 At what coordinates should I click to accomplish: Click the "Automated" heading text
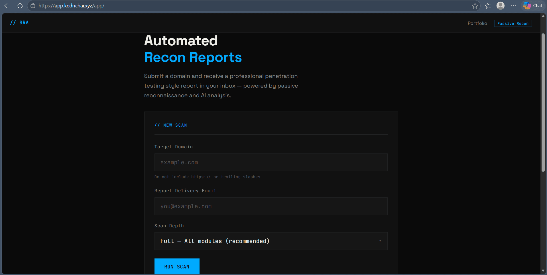tap(181, 41)
